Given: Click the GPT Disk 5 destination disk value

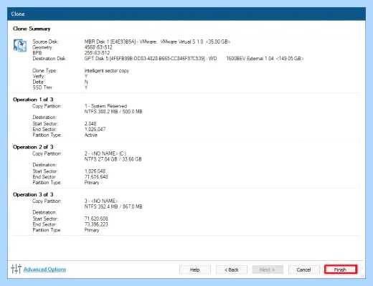Looking at the screenshot, I should point(194,59).
